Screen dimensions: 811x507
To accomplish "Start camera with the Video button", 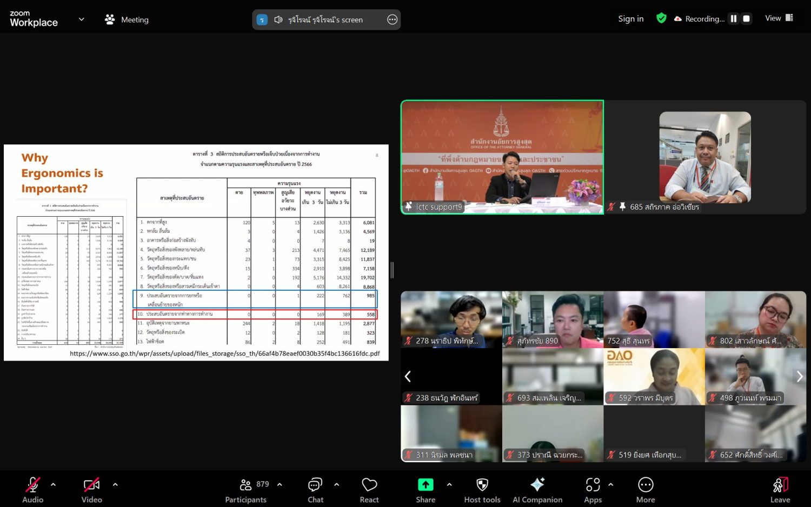I will (x=91, y=490).
